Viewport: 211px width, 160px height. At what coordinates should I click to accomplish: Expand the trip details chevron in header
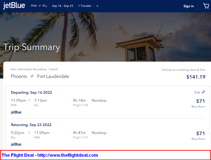(x=97, y=6)
